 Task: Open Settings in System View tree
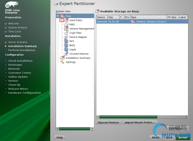pyautogui.click(x=71, y=62)
